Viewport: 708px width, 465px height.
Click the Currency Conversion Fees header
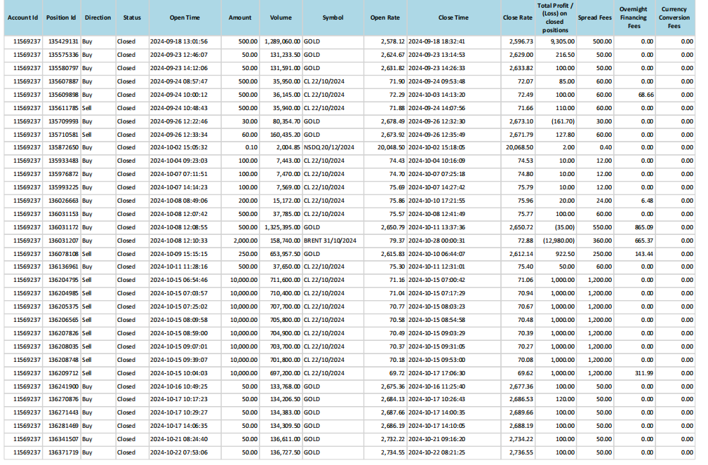[x=674, y=18]
